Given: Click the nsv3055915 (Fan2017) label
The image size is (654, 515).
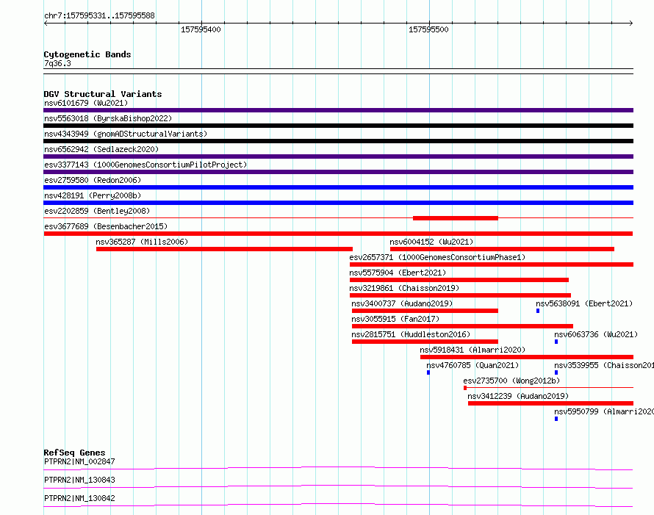Looking at the screenshot, I should tap(395, 319).
